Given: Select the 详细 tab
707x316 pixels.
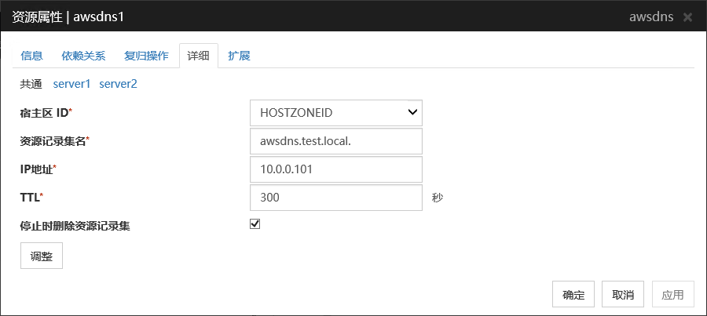Looking at the screenshot, I should 198,56.
